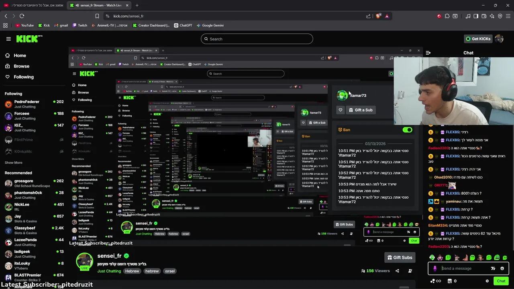Click the crying green emote above the message box

(497, 258)
